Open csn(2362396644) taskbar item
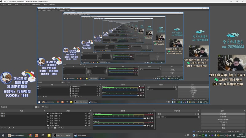 click(16, 135)
